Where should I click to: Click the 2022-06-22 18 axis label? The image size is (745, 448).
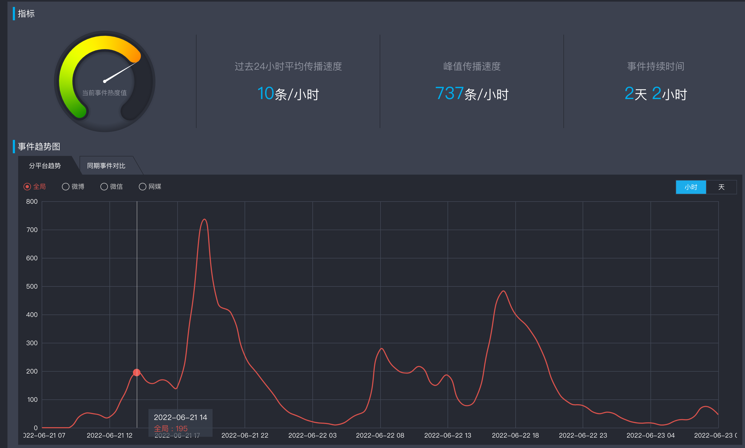[x=515, y=435]
